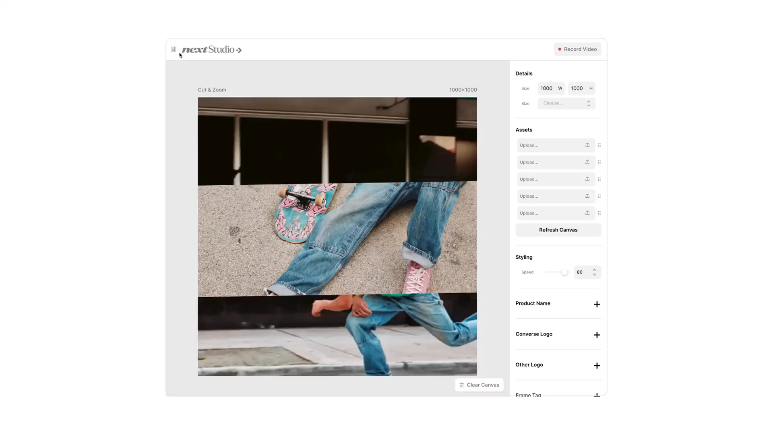Open the Size preset Choose dropdown
Viewport: 773px width, 434px height.
(566, 103)
